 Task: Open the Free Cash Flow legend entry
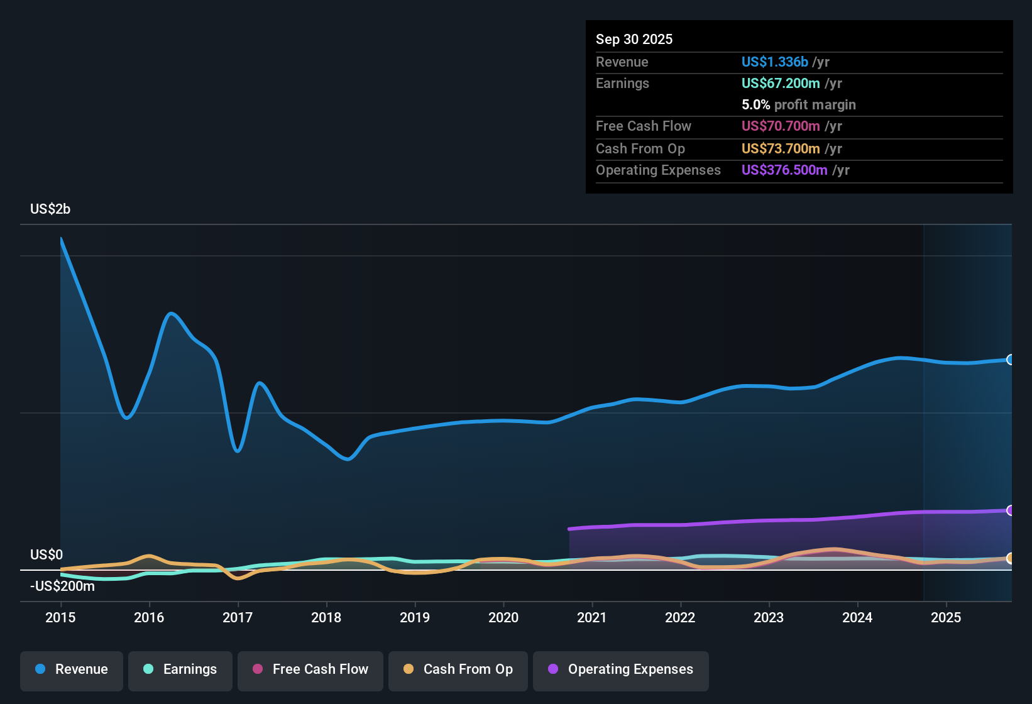tap(310, 669)
